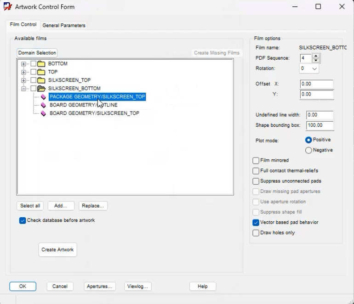Expand the BOTTOM film tree node
The height and width of the screenshot is (304, 354).
pos(23,64)
